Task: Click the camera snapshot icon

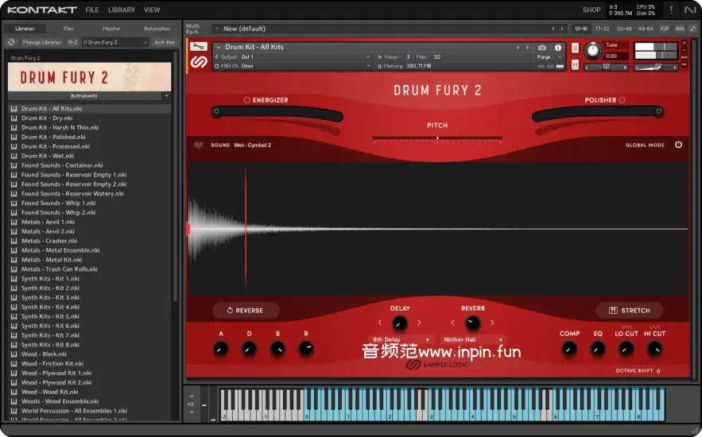Action: click(x=542, y=48)
